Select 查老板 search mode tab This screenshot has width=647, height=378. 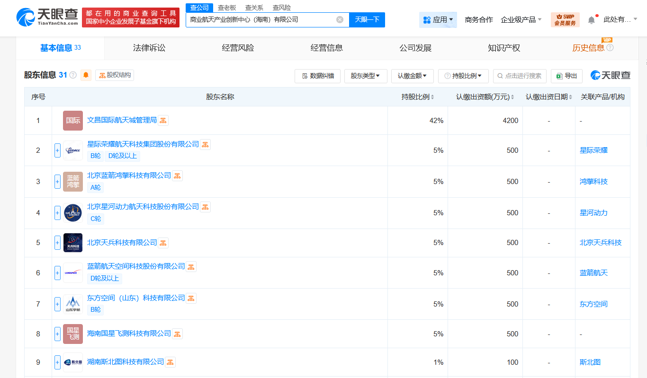coord(227,8)
